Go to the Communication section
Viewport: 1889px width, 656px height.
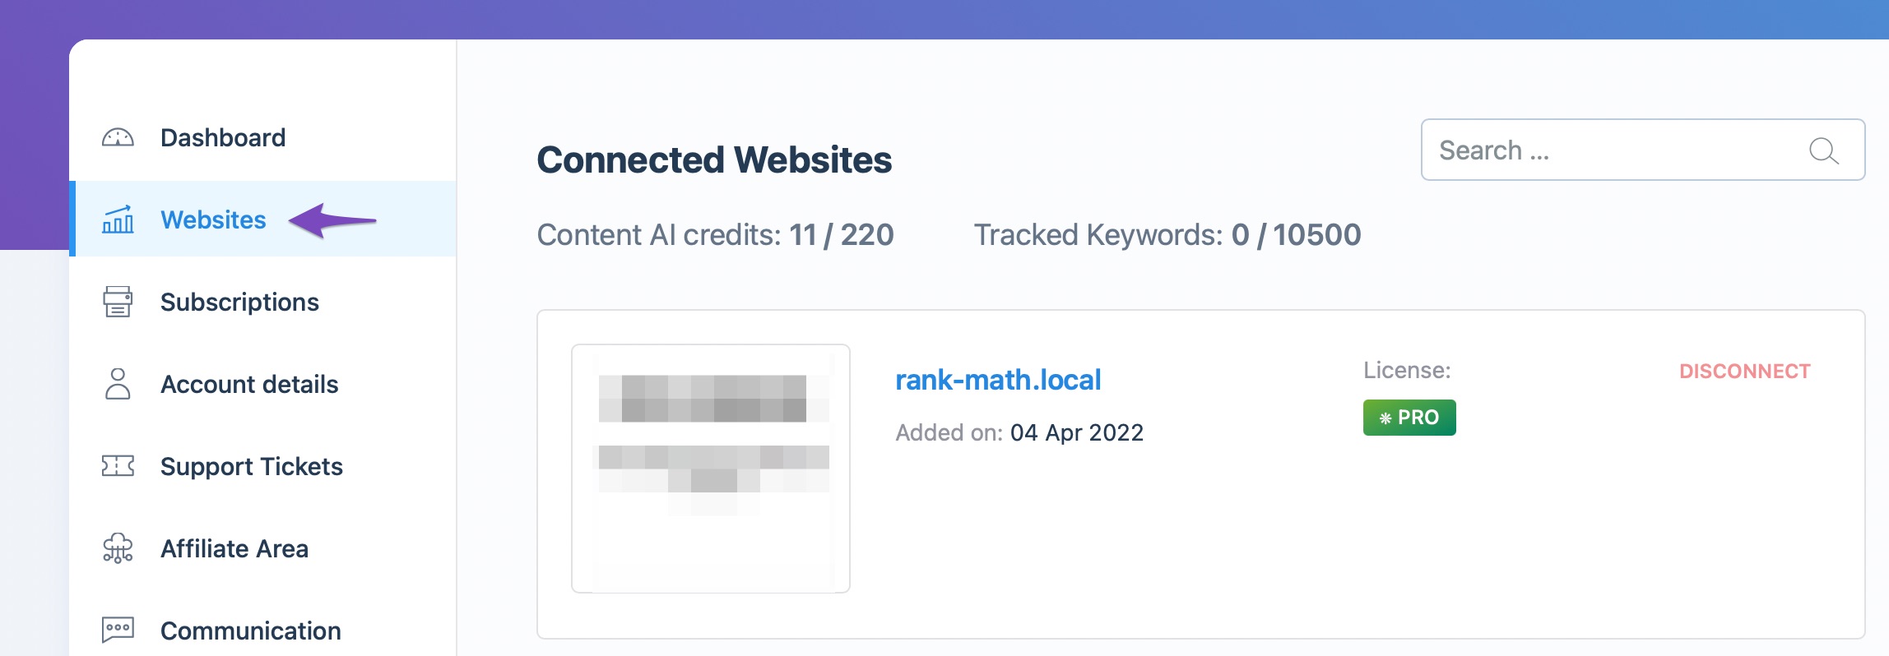point(250,629)
